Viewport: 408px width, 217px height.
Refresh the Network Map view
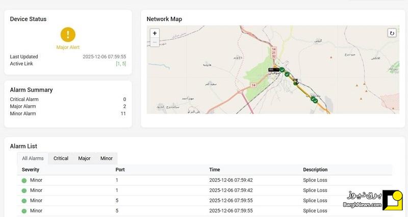tap(392, 33)
